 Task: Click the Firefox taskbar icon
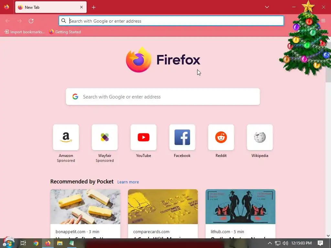click(48, 243)
